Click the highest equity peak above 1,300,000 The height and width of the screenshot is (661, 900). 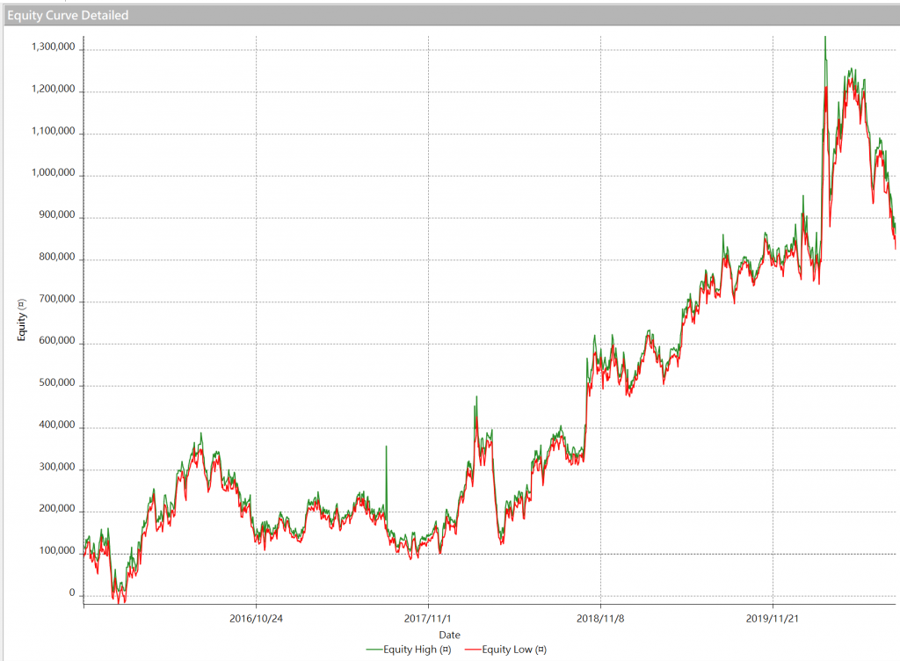(x=824, y=39)
